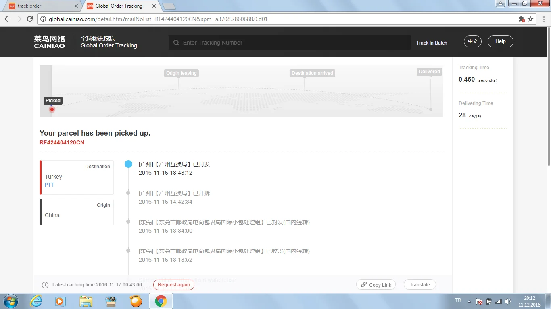Go back using the browser back arrow

[x=7, y=19]
